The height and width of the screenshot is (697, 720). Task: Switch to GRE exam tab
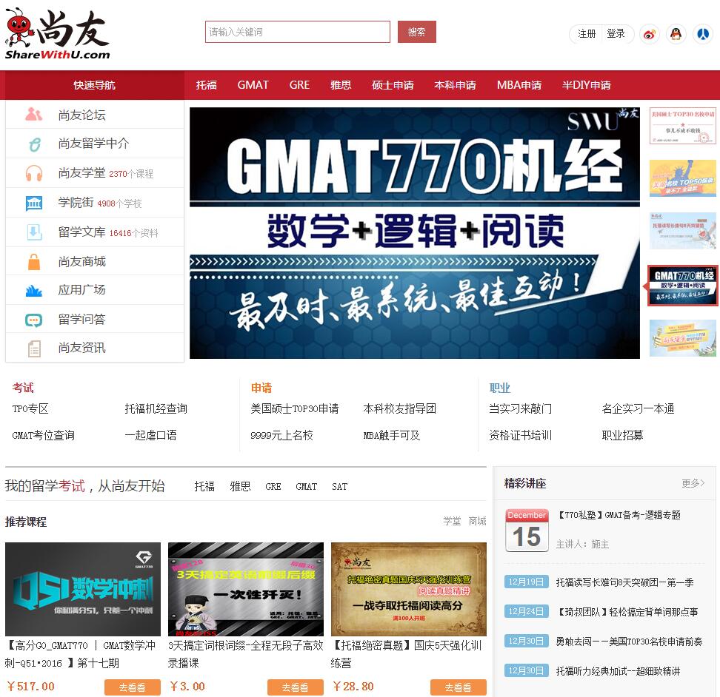click(x=273, y=487)
